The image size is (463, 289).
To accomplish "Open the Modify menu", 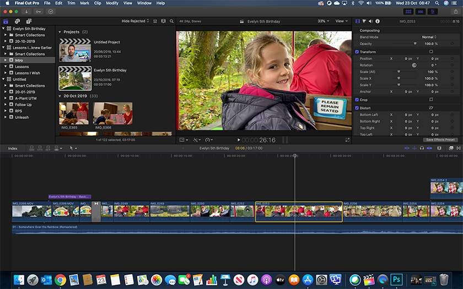I will point(112,3).
